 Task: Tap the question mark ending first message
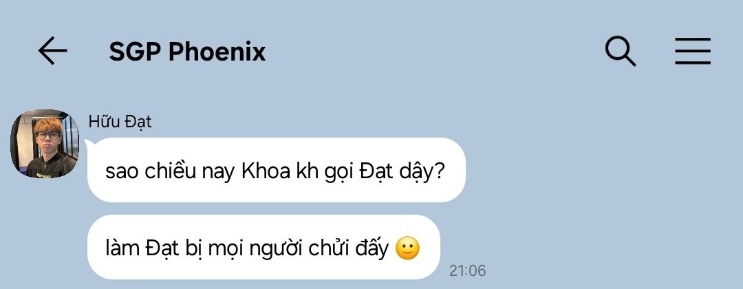pyautogui.click(x=439, y=171)
